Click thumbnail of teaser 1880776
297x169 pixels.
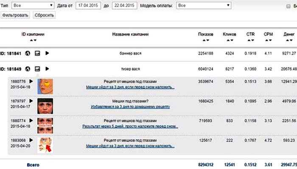[45, 86]
